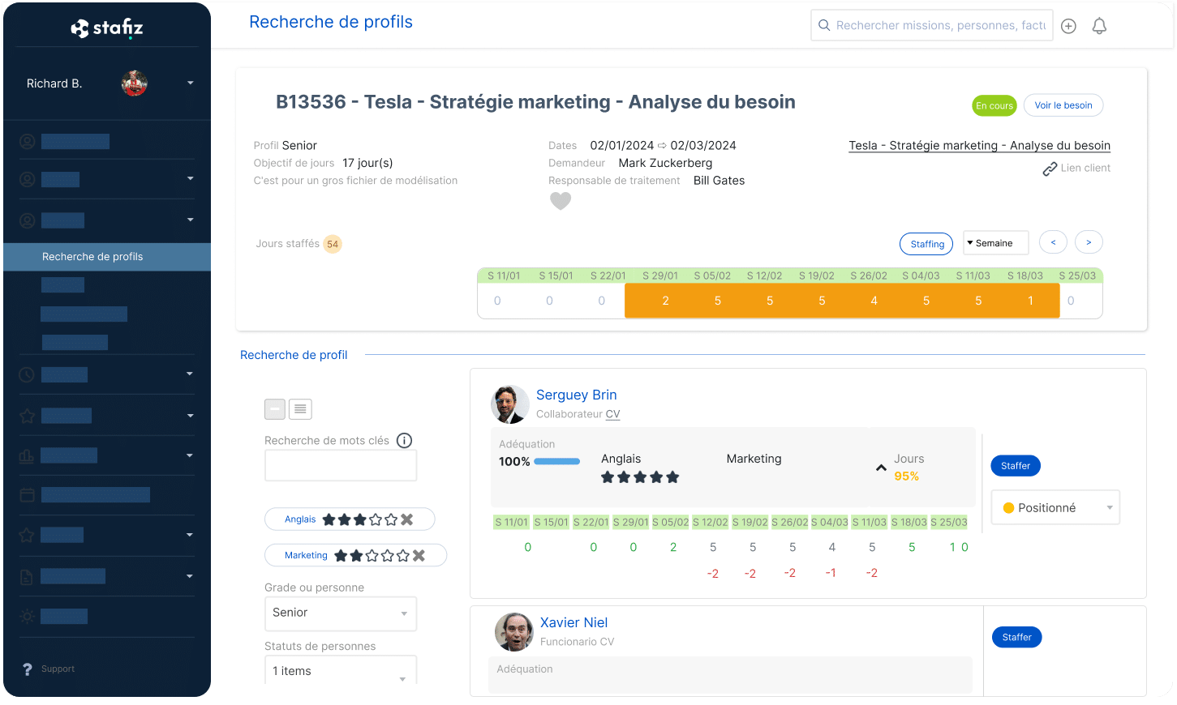Open Serguey Brin profile link
This screenshot has height=705, width=1177.
(576, 395)
